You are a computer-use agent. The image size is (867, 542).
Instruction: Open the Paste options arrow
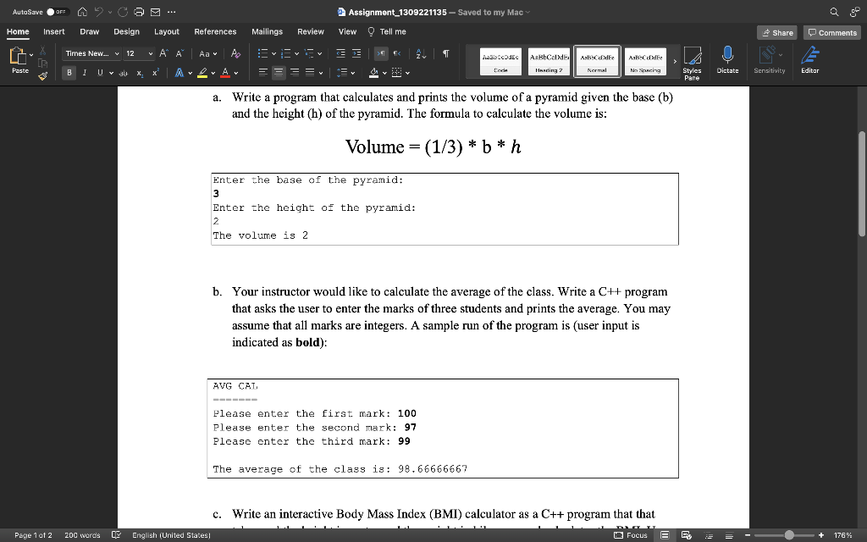click(x=31, y=55)
